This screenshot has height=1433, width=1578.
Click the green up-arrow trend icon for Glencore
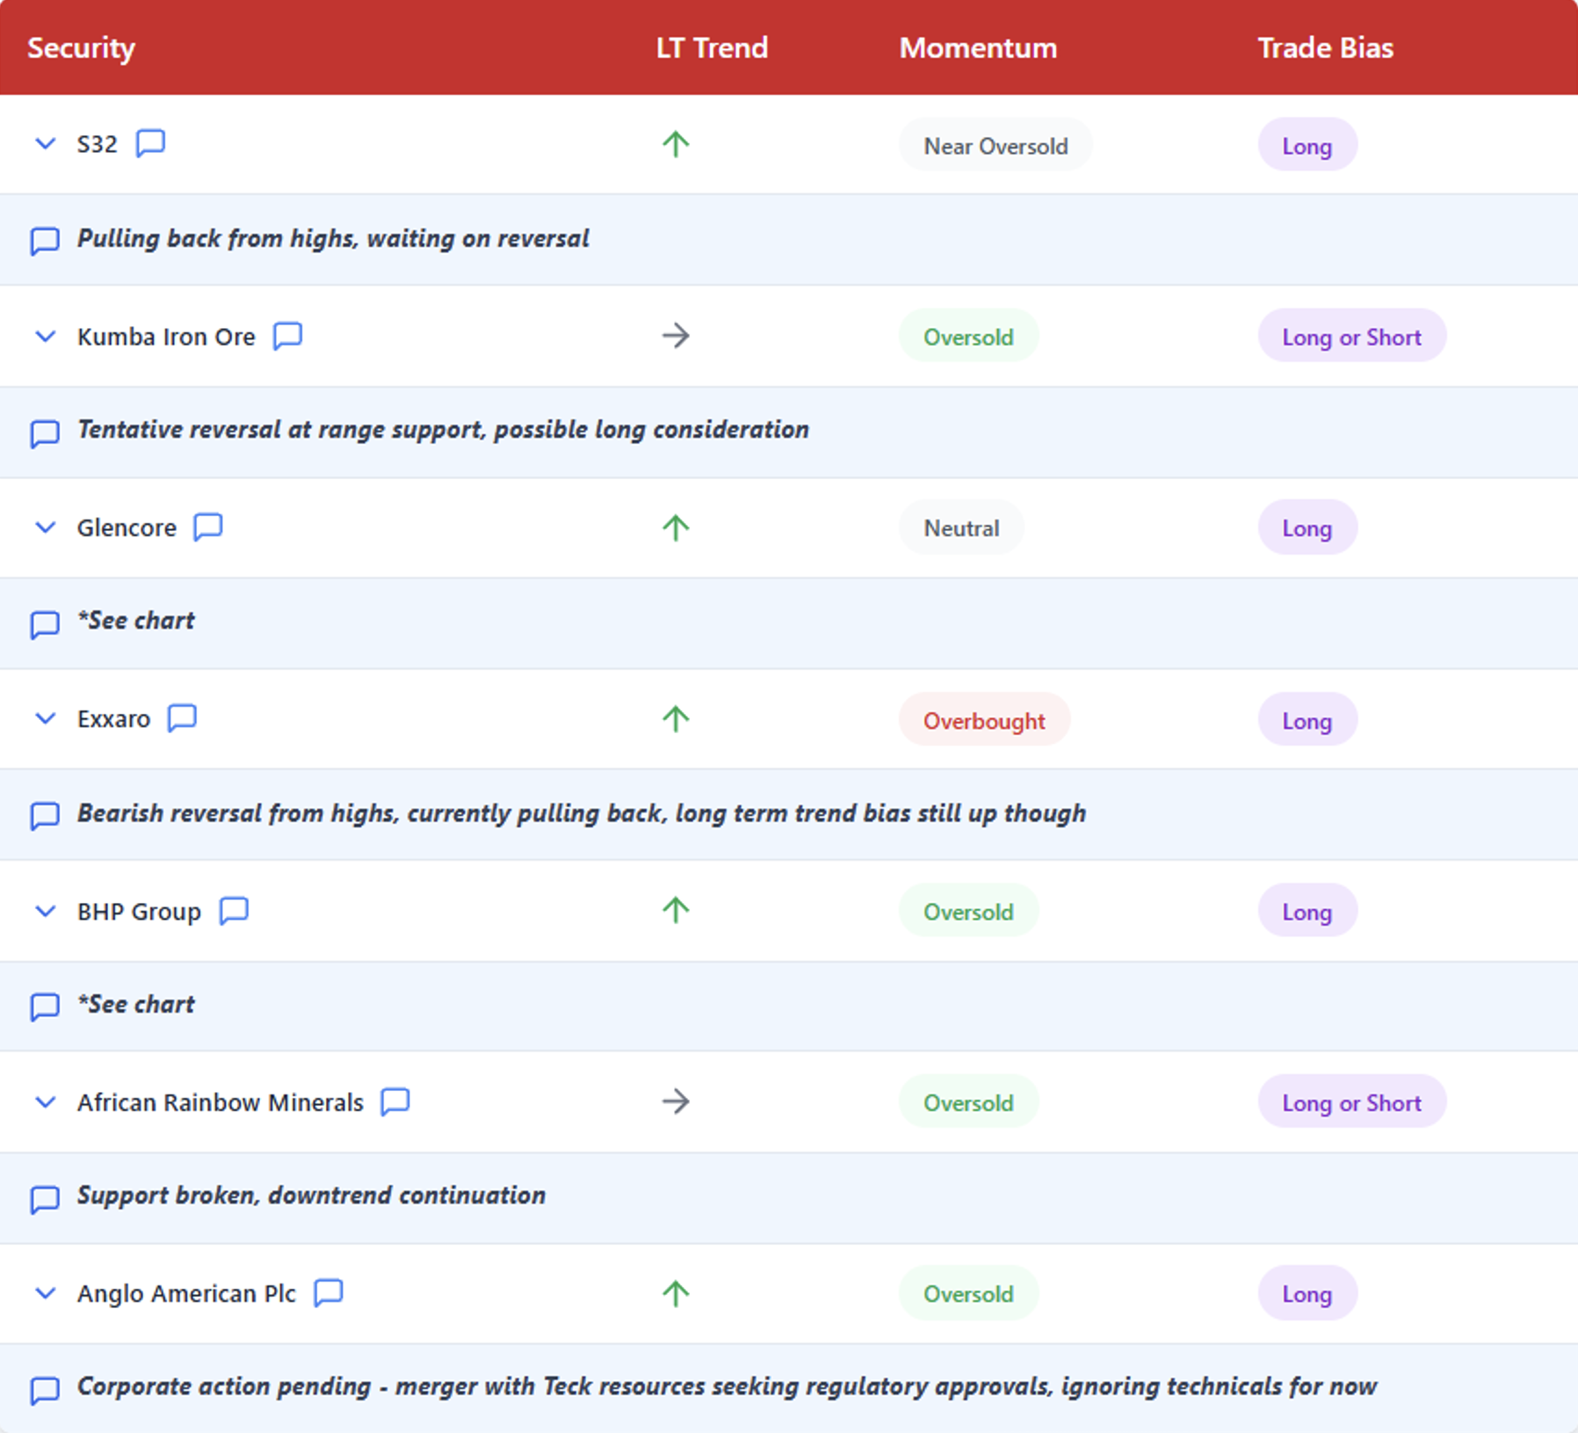point(676,527)
